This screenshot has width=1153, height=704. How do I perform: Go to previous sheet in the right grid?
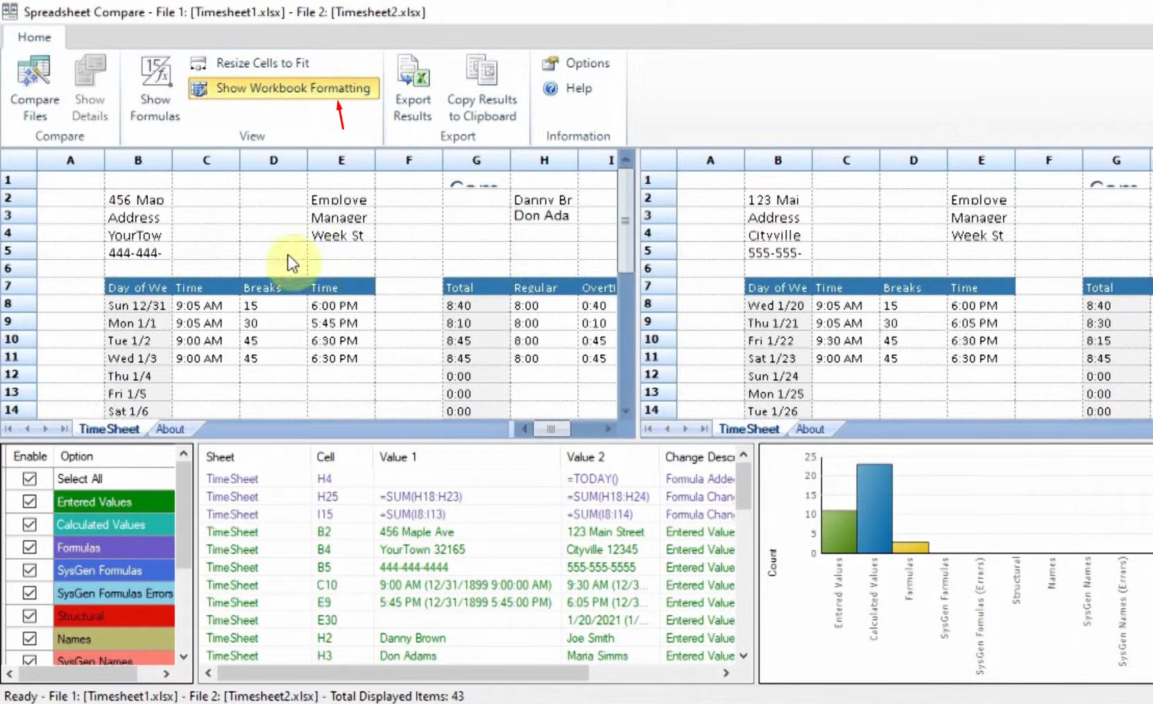pos(667,429)
